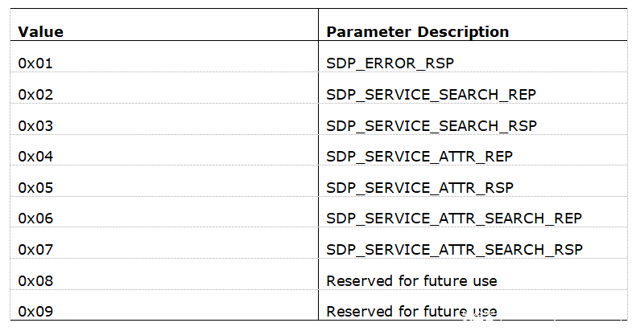The width and height of the screenshot is (636, 331).
Task: Pick the 0x07 value cell
Action: tap(35, 249)
